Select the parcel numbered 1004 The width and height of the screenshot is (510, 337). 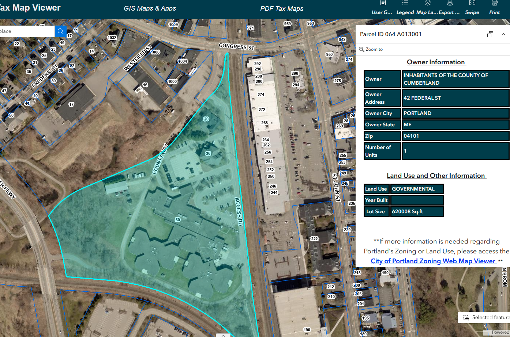click(183, 61)
